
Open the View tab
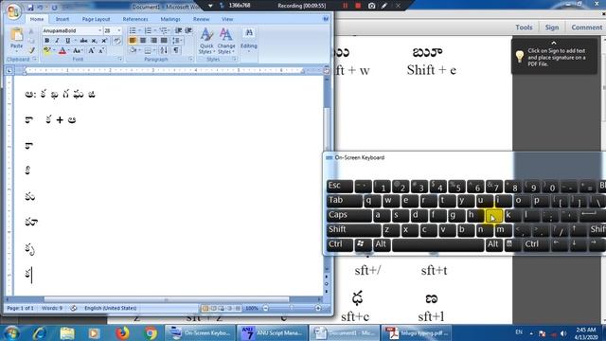click(x=227, y=19)
